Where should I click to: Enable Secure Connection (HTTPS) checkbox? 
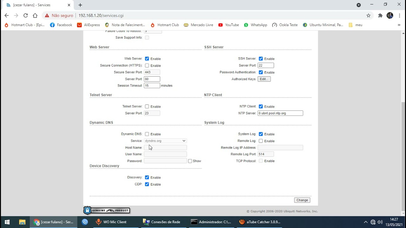pyautogui.click(x=147, y=66)
